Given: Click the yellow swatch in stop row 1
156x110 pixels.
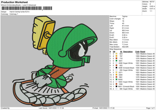Looking at the screenshot, I should pyautogui.click(x=116, y=54).
